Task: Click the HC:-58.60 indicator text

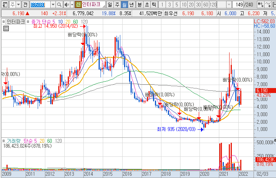Action: (264, 26)
